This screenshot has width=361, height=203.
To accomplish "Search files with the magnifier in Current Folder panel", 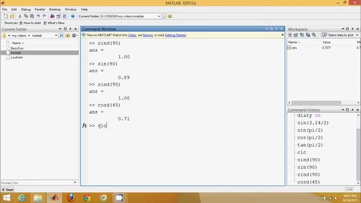I will click(61, 36).
